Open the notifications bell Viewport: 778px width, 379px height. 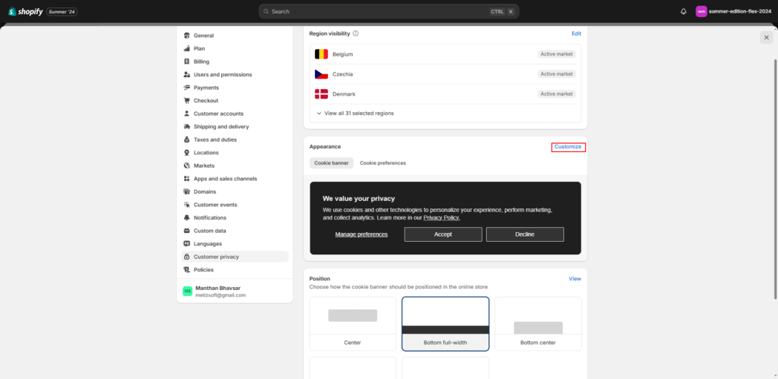(x=683, y=11)
